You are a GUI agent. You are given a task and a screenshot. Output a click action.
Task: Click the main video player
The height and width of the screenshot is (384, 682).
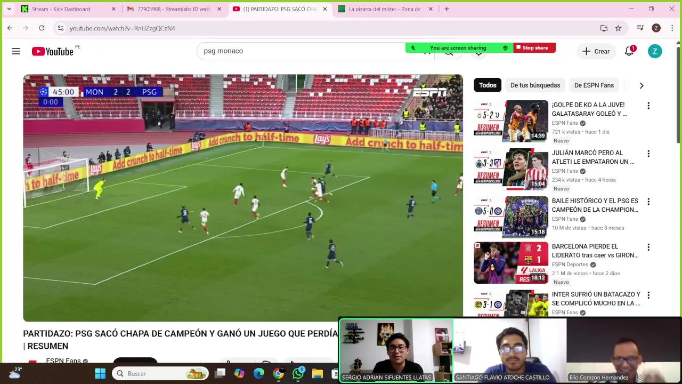pyautogui.click(x=243, y=198)
